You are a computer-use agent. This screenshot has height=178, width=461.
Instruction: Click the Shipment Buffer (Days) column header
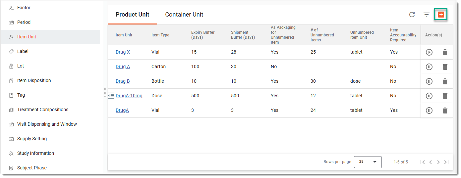tap(243, 35)
